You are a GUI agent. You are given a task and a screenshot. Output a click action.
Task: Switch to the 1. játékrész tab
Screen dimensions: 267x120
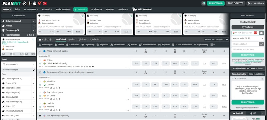pyautogui.click(x=82, y=39)
